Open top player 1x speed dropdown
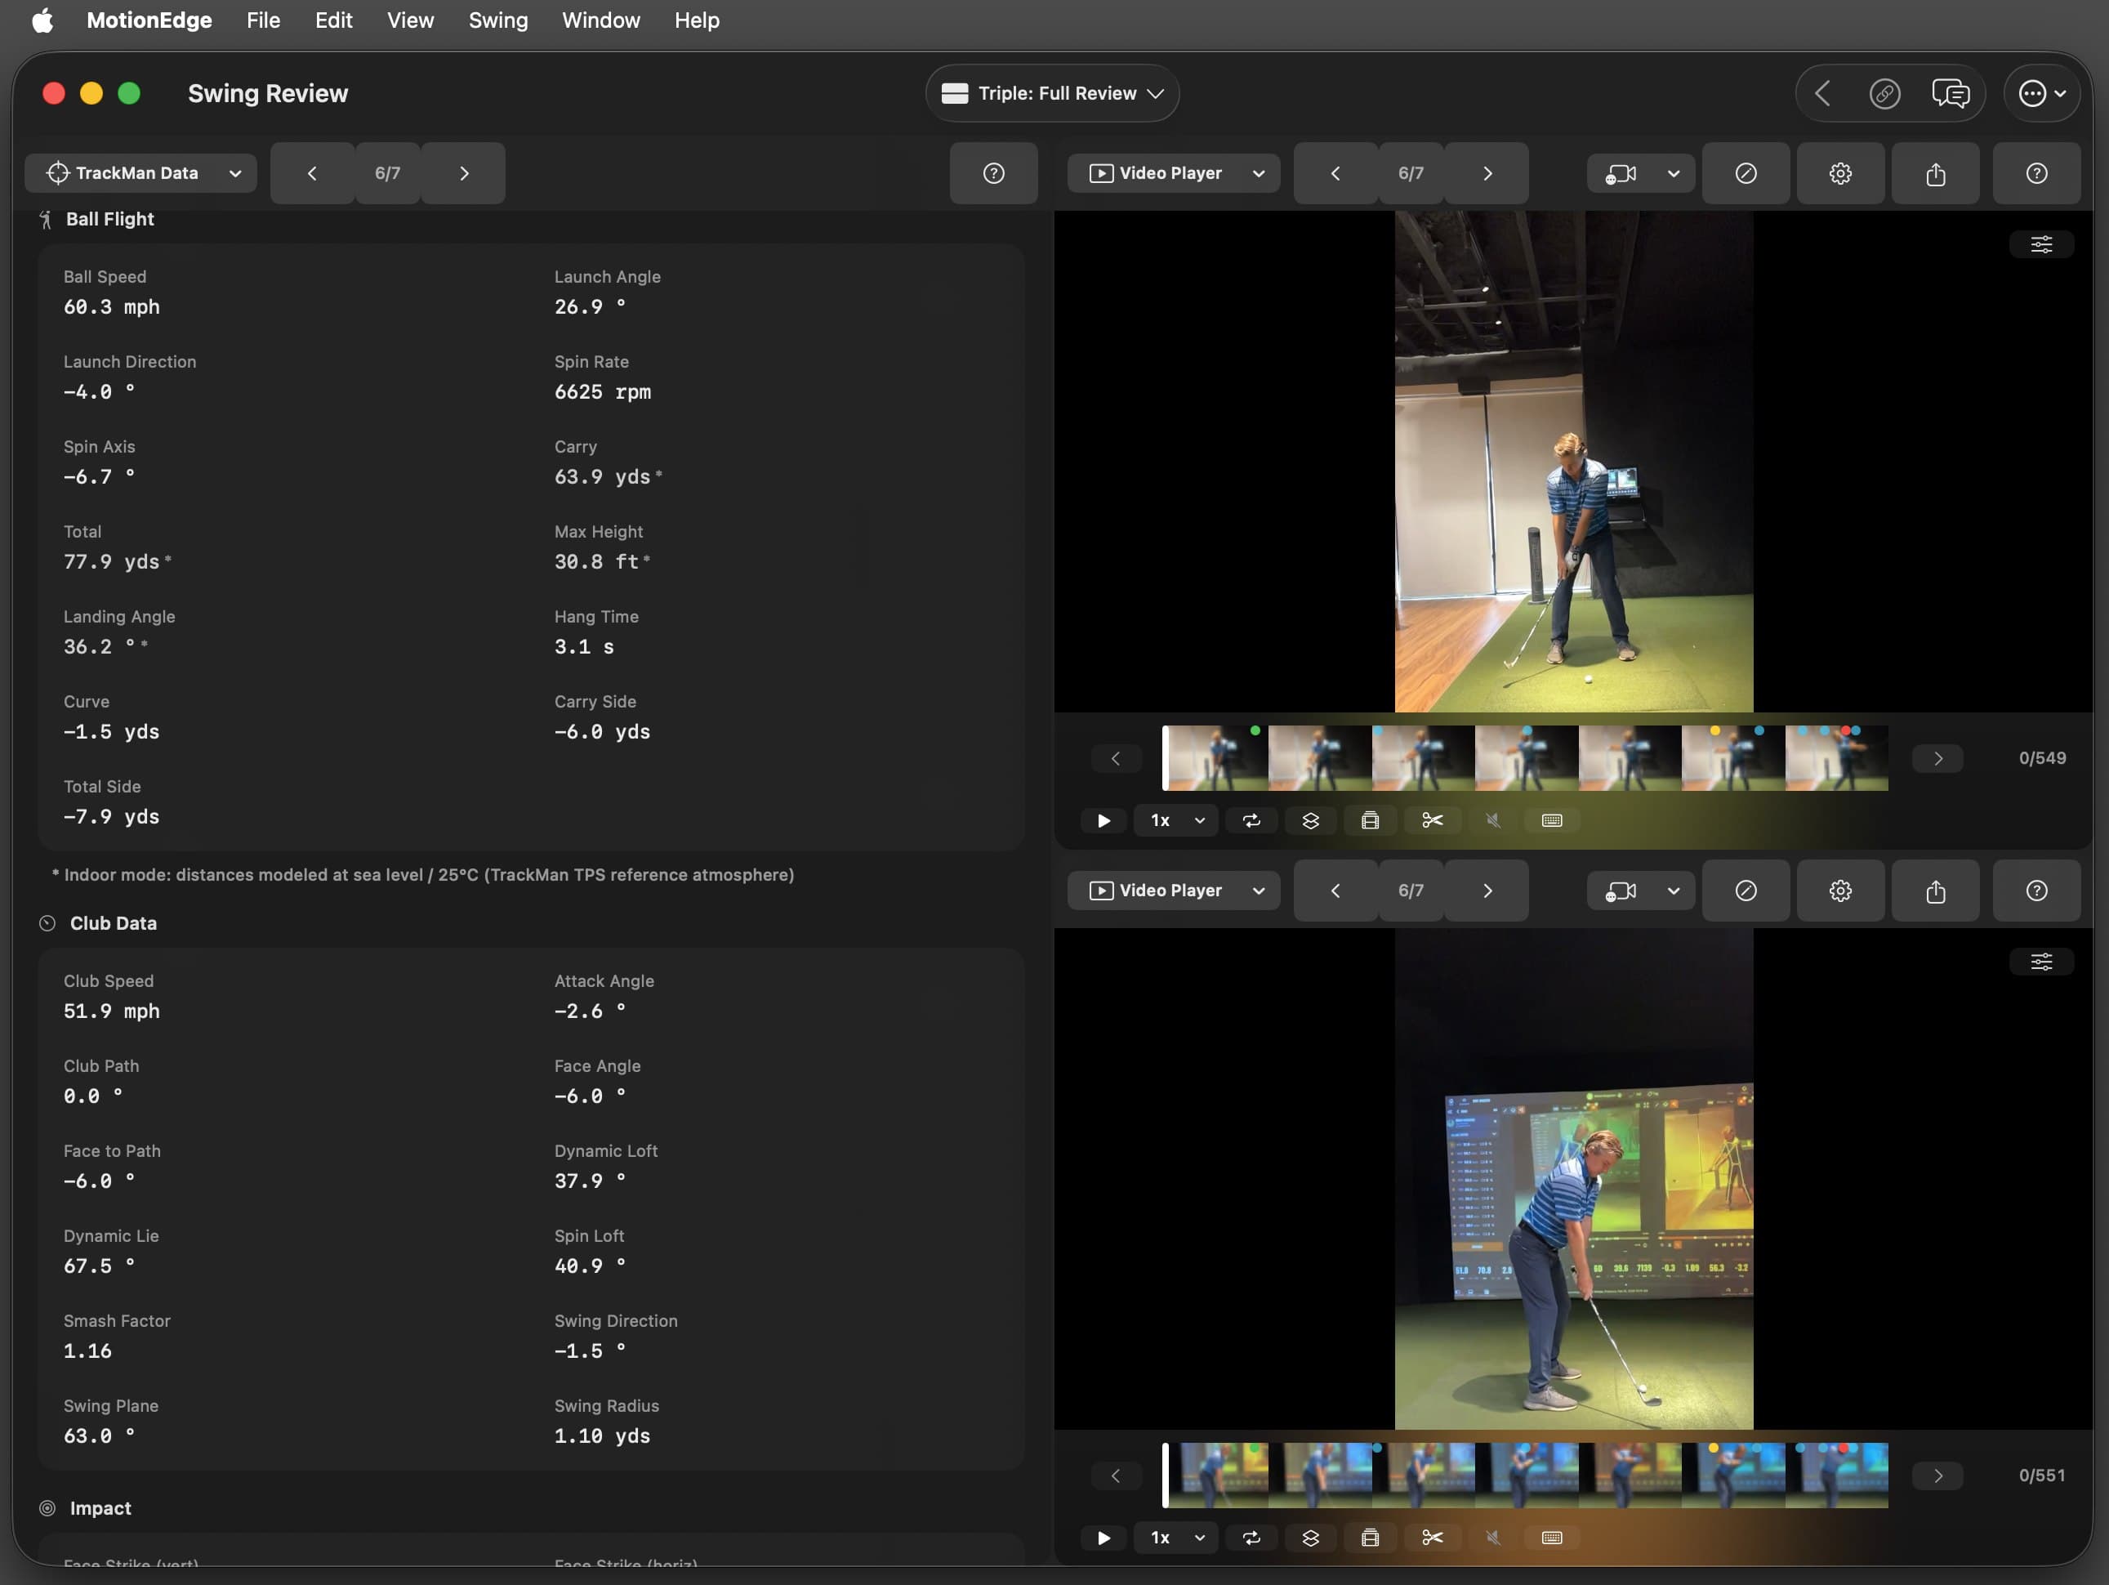 click(x=1175, y=820)
